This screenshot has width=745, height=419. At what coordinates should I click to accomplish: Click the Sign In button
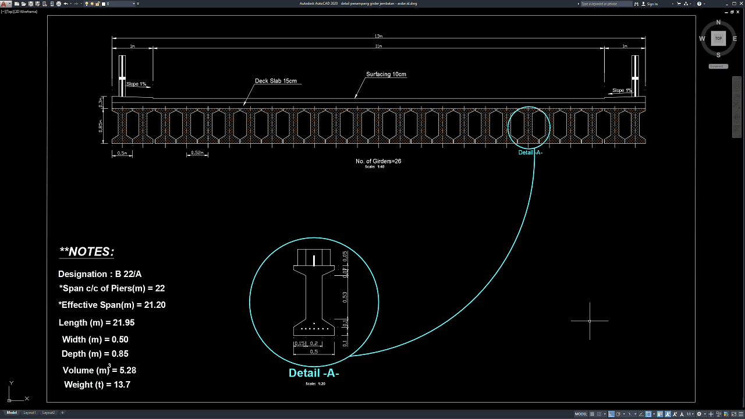pyautogui.click(x=652, y=3)
